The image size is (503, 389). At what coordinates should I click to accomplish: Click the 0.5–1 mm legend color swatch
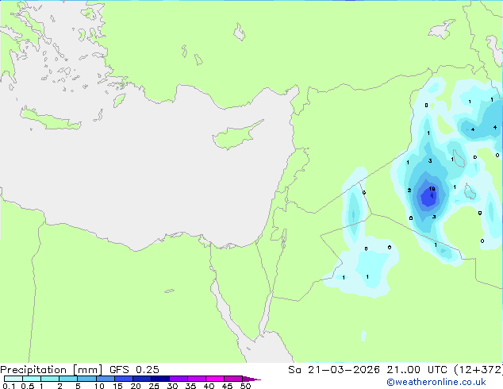point(32,379)
